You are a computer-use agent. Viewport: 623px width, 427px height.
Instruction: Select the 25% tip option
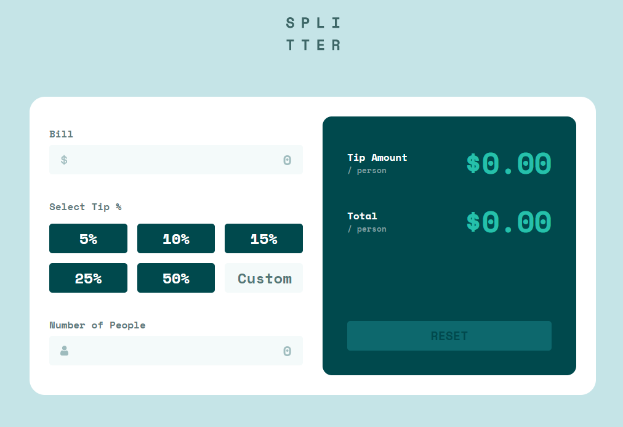(88, 278)
